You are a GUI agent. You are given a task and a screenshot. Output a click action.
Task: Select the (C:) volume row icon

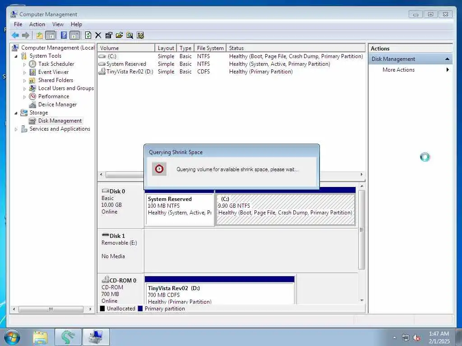(102, 56)
